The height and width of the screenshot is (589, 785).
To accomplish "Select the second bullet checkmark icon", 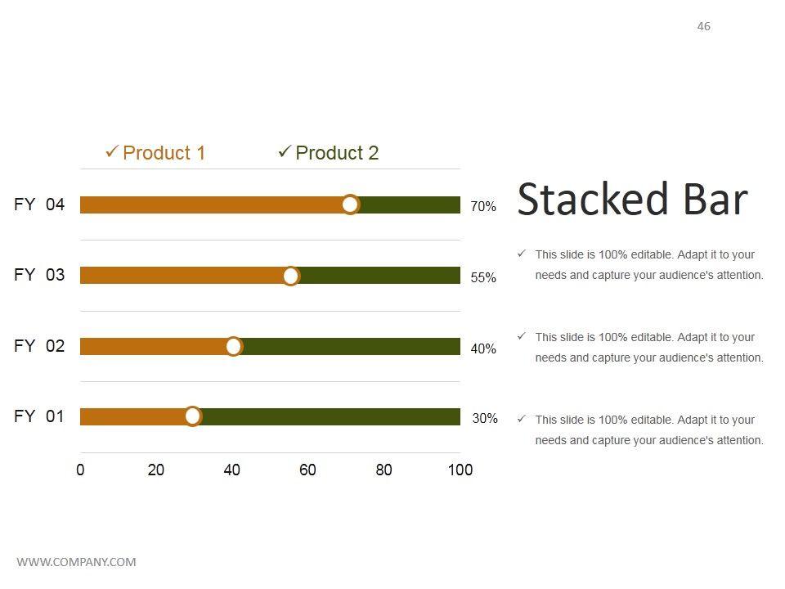I will (x=522, y=336).
